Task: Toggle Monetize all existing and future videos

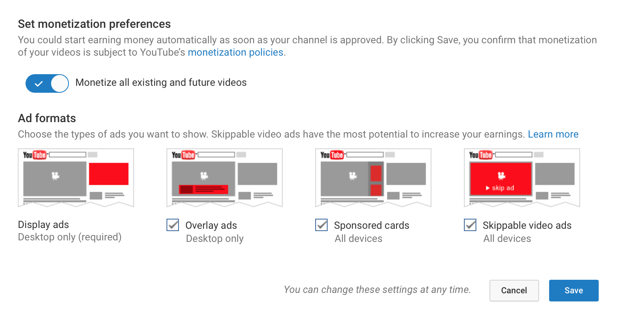Action: pyautogui.click(x=47, y=83)
